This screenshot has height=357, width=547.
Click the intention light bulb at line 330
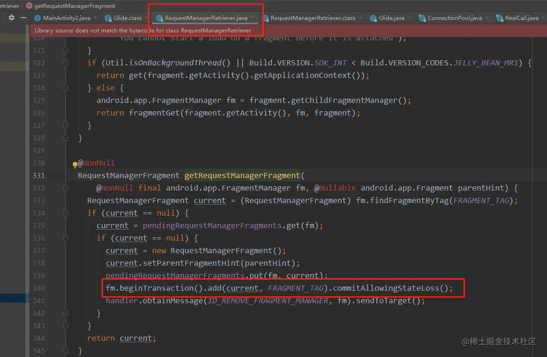tap(75, 165)
